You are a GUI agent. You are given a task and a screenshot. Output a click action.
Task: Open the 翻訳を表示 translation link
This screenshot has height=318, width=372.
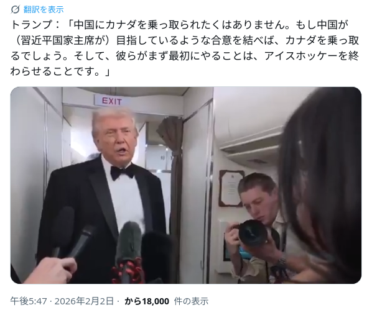(44, 9)
